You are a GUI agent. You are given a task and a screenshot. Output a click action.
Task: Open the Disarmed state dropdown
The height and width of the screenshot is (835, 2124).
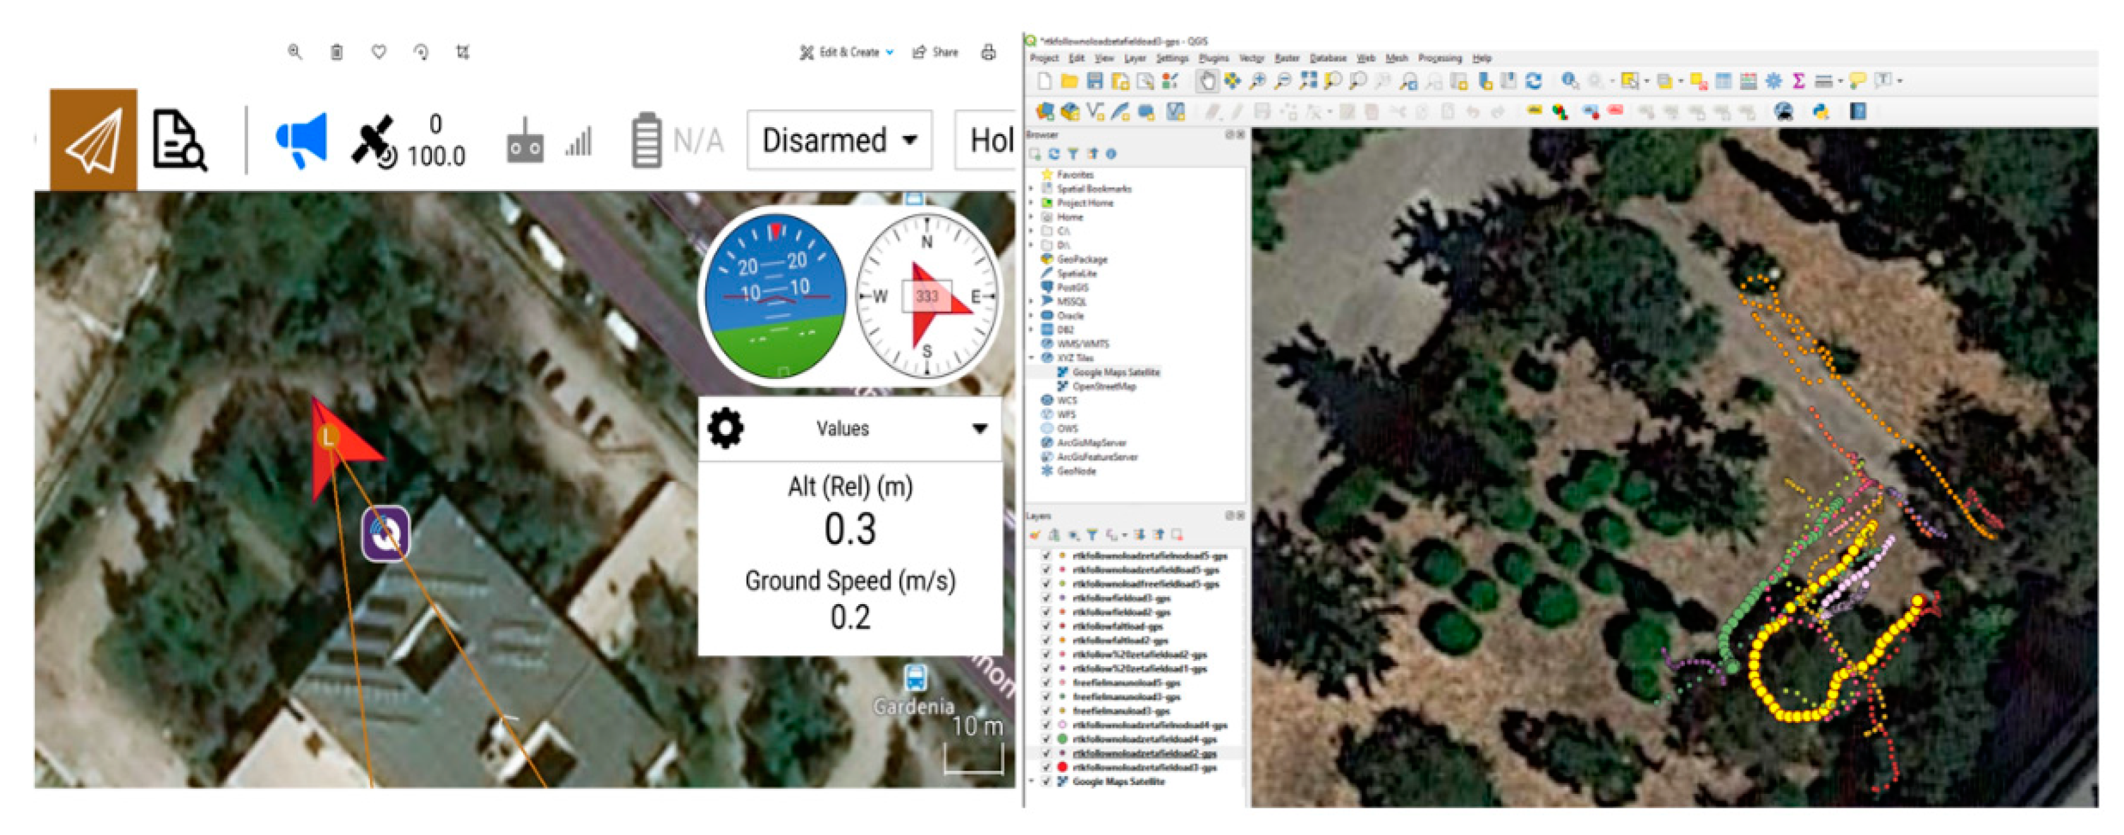click(x=839, y=140)
